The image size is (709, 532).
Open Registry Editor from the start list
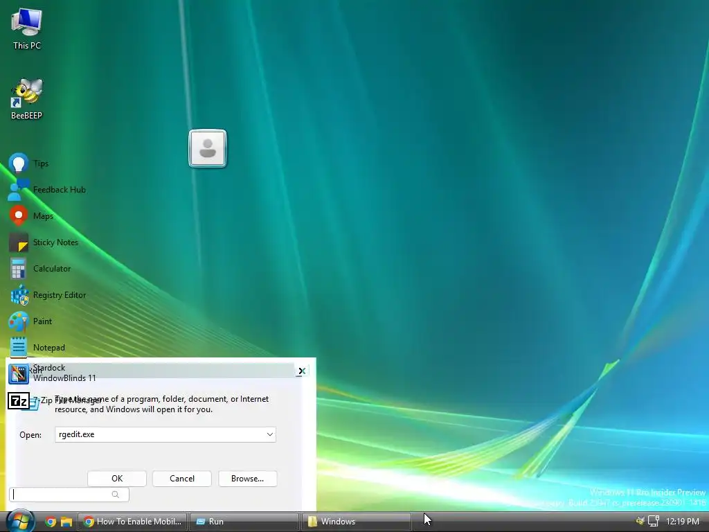[x=48, y=295]
